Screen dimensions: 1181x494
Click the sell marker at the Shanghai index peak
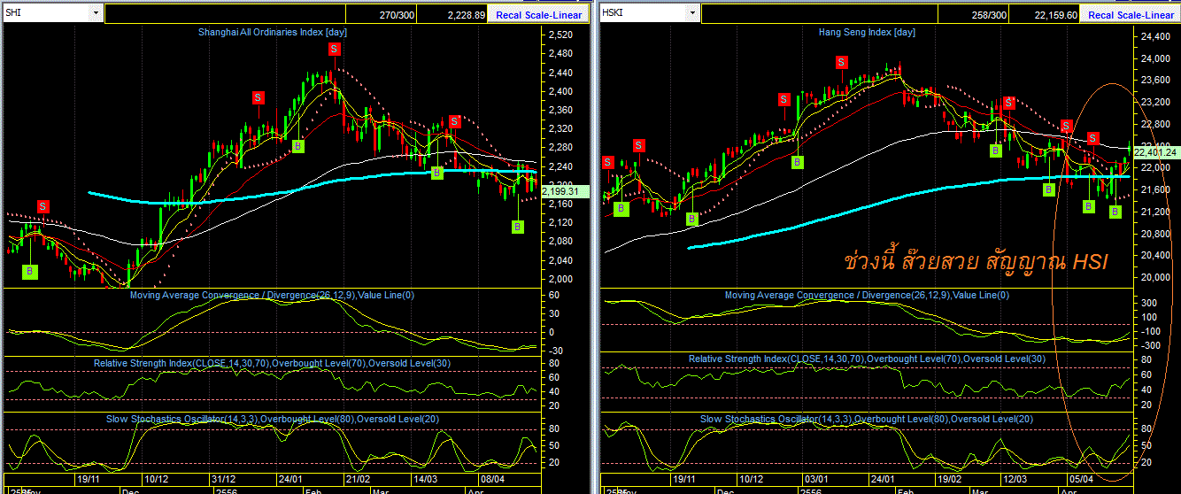[335, 50]
